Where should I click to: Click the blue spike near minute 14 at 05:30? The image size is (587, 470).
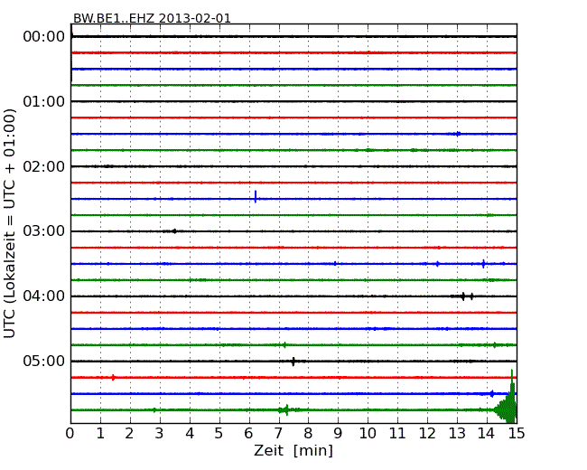click(492, 393)
